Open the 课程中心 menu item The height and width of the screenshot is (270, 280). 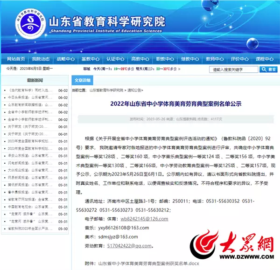[x=265, y=59]
